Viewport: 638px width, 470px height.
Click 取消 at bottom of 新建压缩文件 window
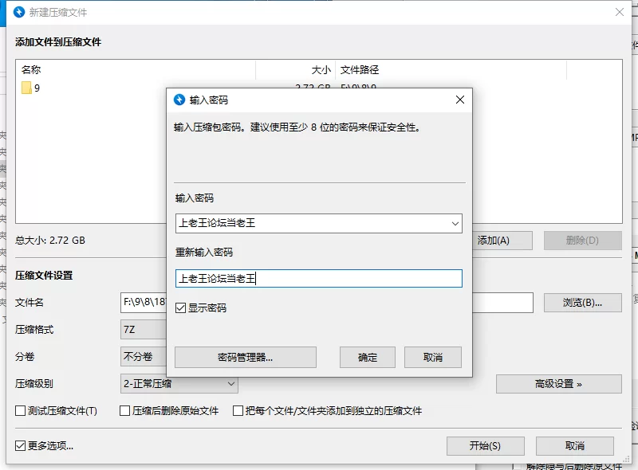point(574,446)
